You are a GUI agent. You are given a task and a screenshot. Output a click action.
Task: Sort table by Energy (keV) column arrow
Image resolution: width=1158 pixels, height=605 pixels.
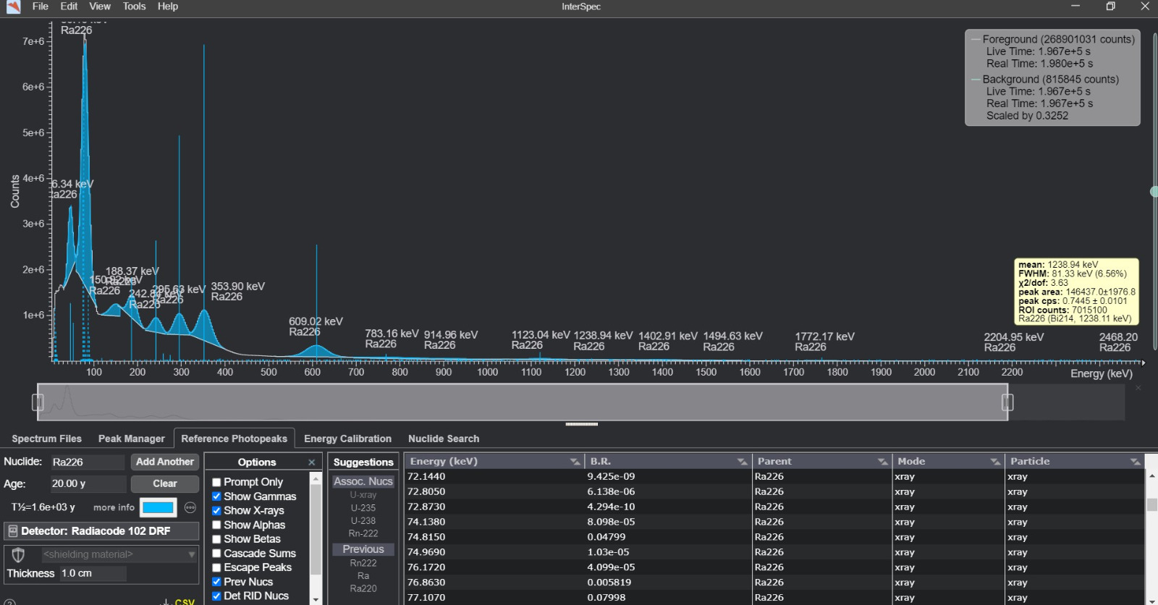(x=575, y=462)
